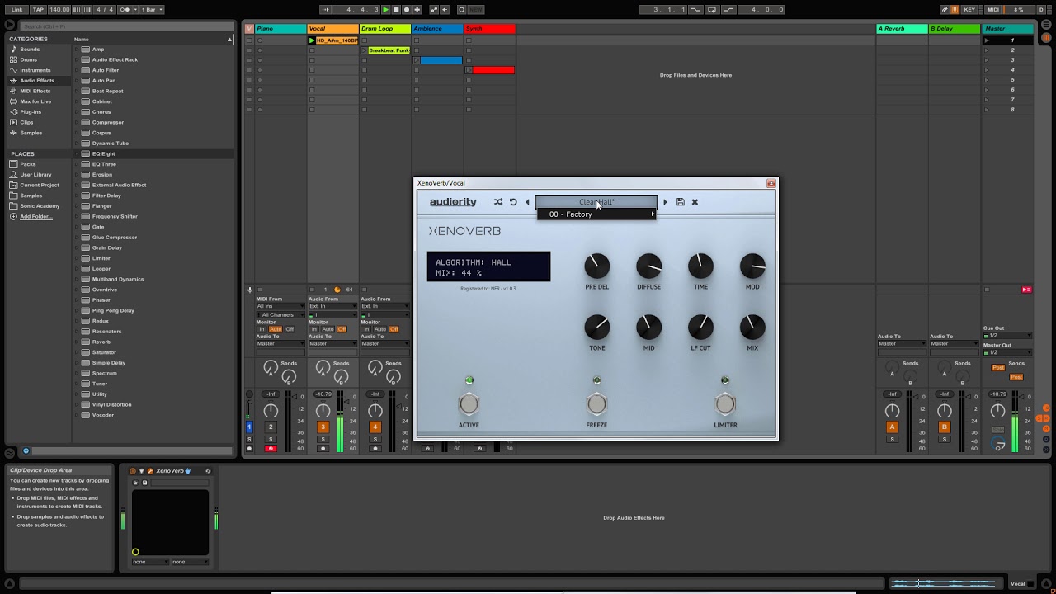Stop playback using the Stop button
The image size is (1056, 594).
click(396, 10)
